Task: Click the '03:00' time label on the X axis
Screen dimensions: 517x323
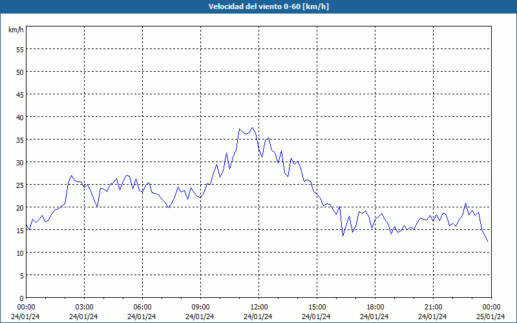Action: pyautogui.click(x=85, y=307)
